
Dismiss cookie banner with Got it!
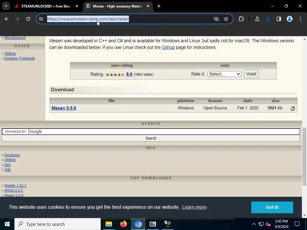(x=272, y=207)
